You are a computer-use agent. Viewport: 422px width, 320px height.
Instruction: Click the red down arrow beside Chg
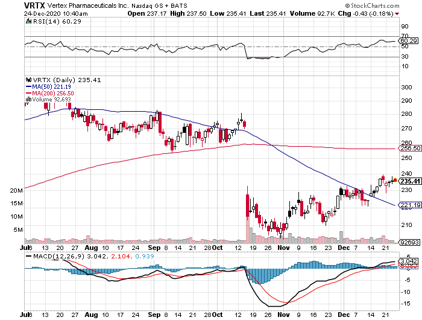[397, 14]
